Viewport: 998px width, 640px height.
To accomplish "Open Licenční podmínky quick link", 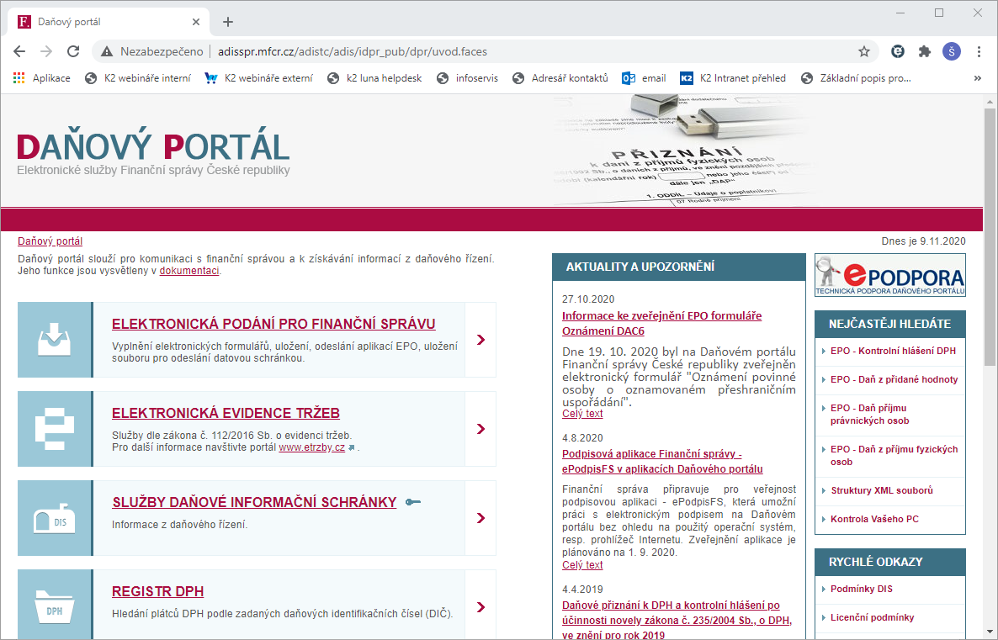I will click(x=872, y=618).
